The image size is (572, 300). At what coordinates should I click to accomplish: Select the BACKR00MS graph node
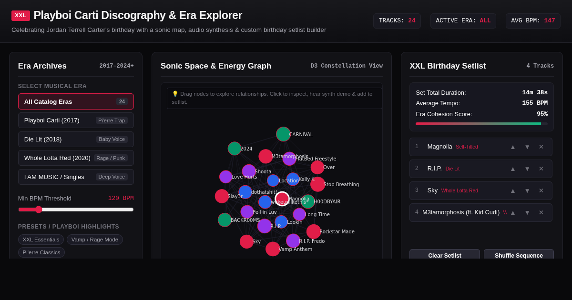click(225, 220)
